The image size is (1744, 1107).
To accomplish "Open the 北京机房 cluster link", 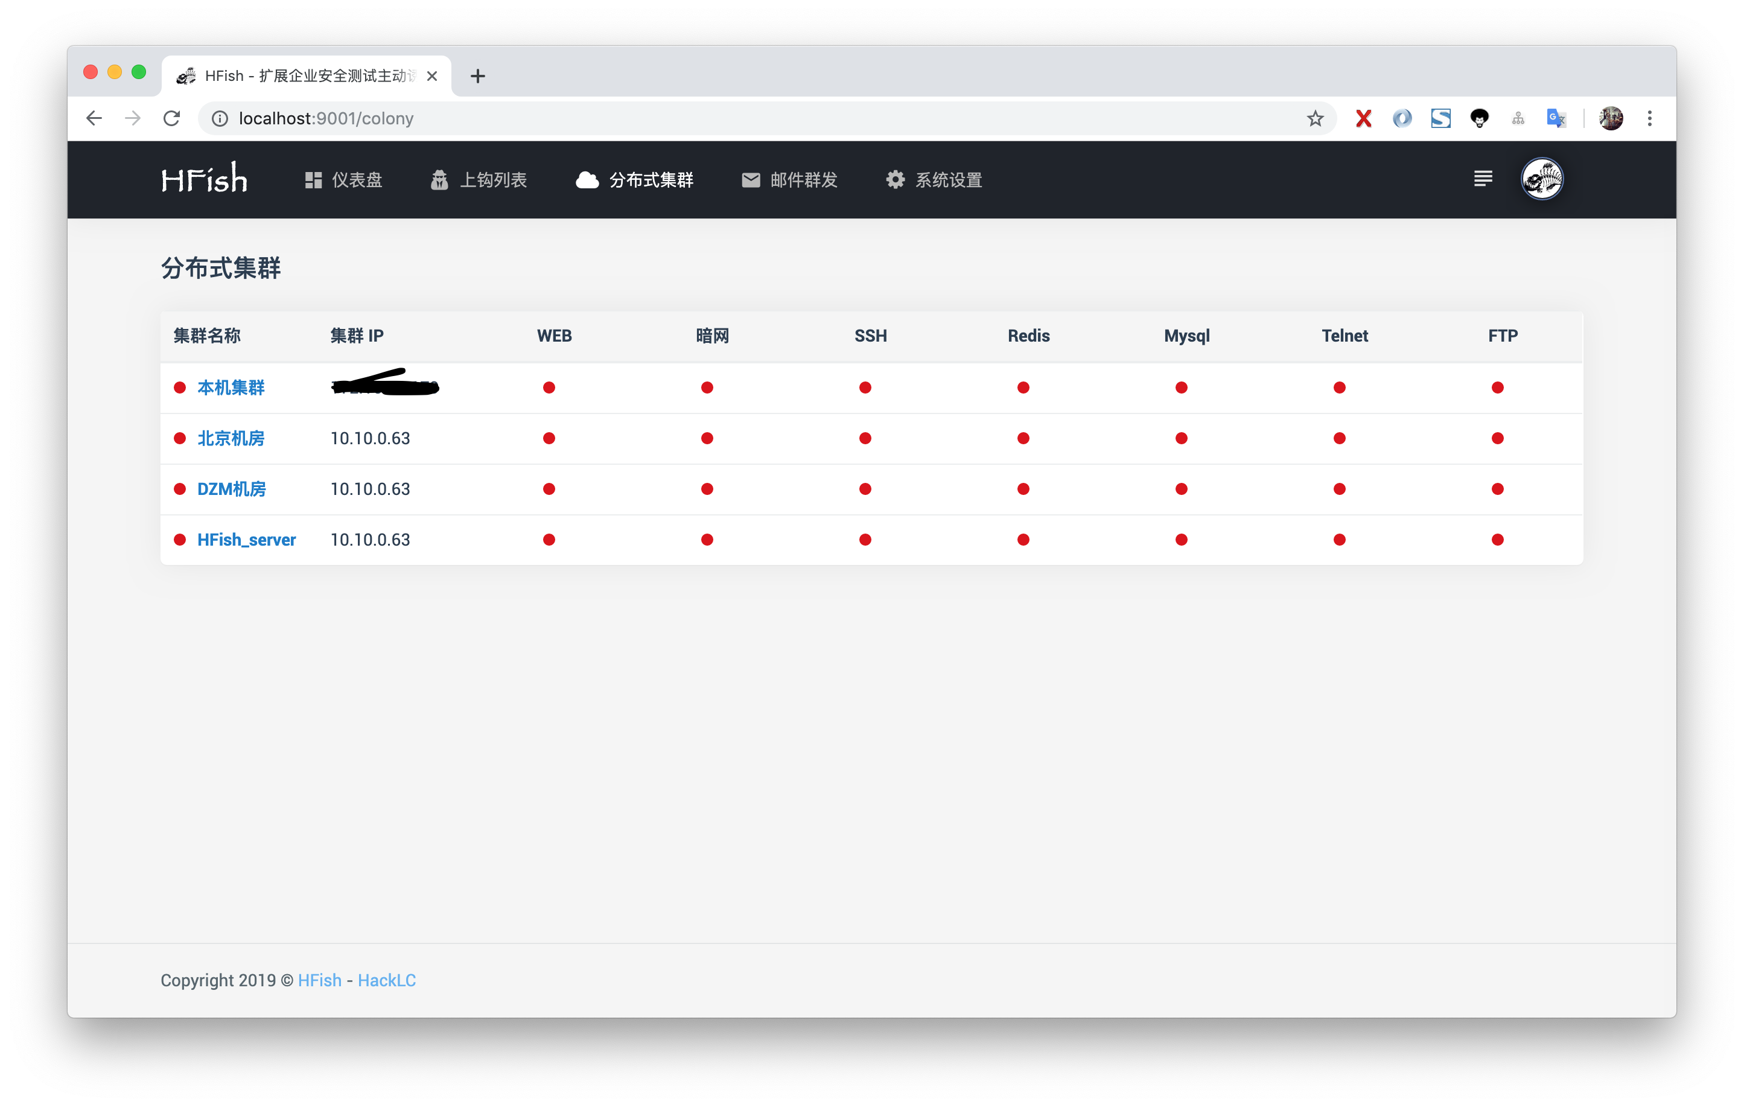I will tap(231, 438).
